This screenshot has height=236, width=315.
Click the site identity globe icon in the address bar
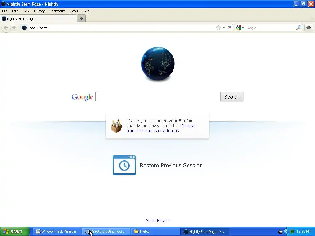pyautogui.click(x=24, y=28)
